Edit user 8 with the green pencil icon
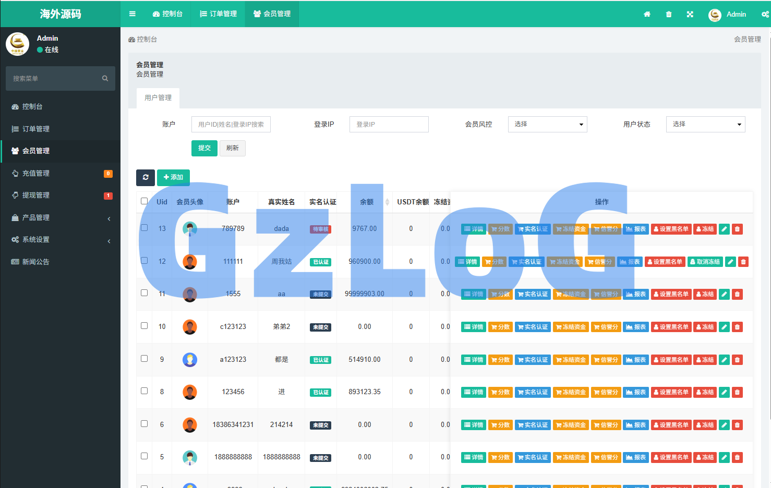 pos(724,392)
